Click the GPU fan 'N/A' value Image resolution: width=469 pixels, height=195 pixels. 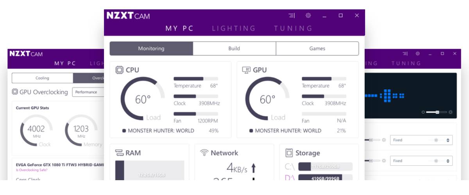(x=342, y=121)
